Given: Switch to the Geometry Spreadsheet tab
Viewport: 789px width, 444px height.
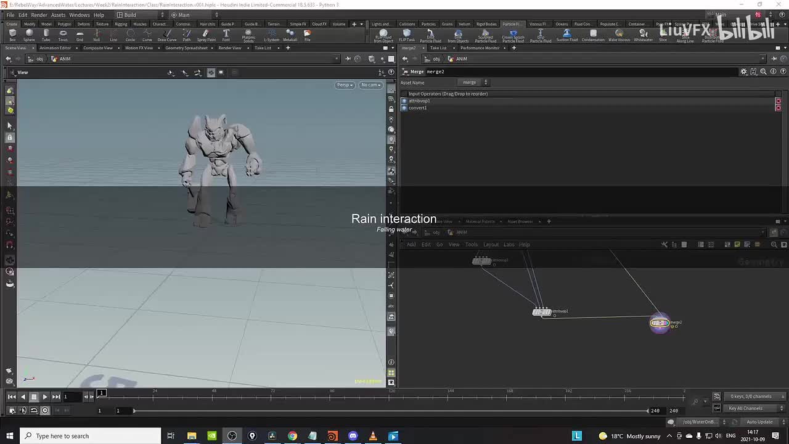Looking at the screenshot, I should 186,48.
